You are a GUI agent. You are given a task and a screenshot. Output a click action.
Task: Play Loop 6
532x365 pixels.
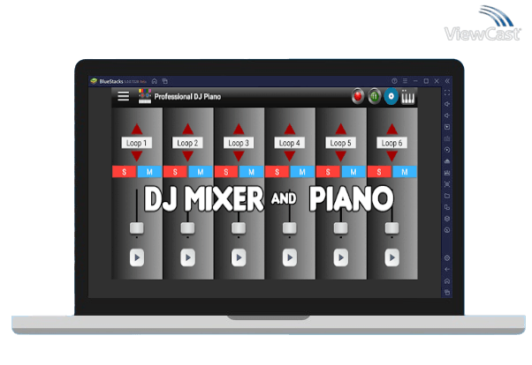point(391,257)
